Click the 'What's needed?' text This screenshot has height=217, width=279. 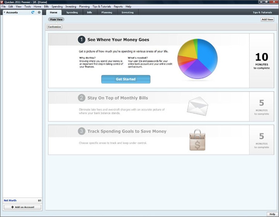point(138,58)
